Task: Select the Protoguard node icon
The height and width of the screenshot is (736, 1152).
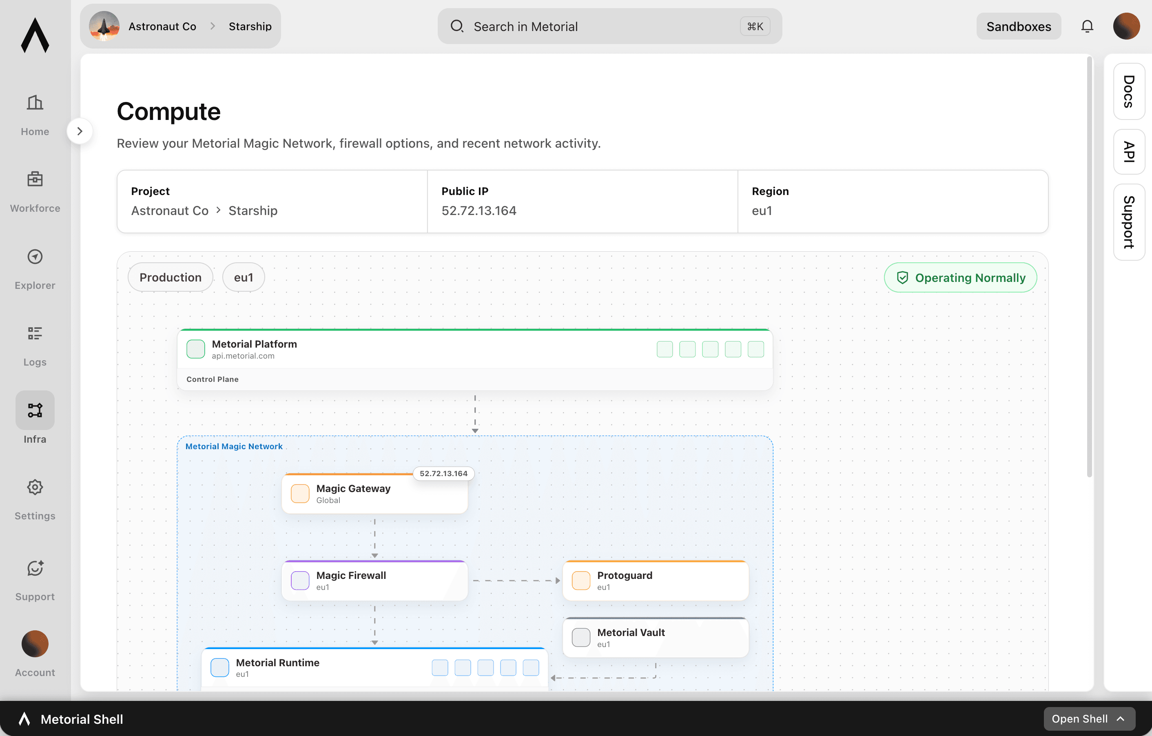Action: click(581, 581)
